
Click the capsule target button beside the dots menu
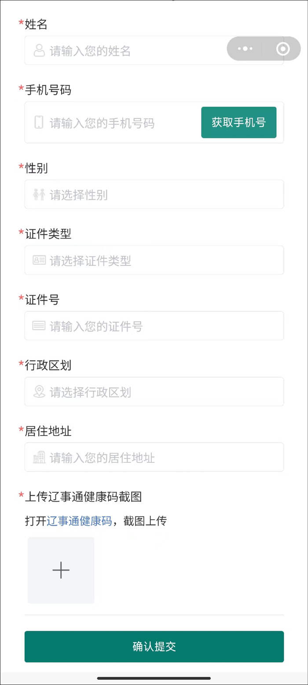coord(282,49)
